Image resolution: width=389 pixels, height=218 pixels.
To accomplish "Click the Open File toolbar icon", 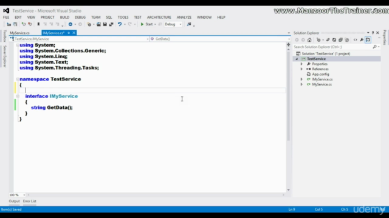I will (98, 24).
